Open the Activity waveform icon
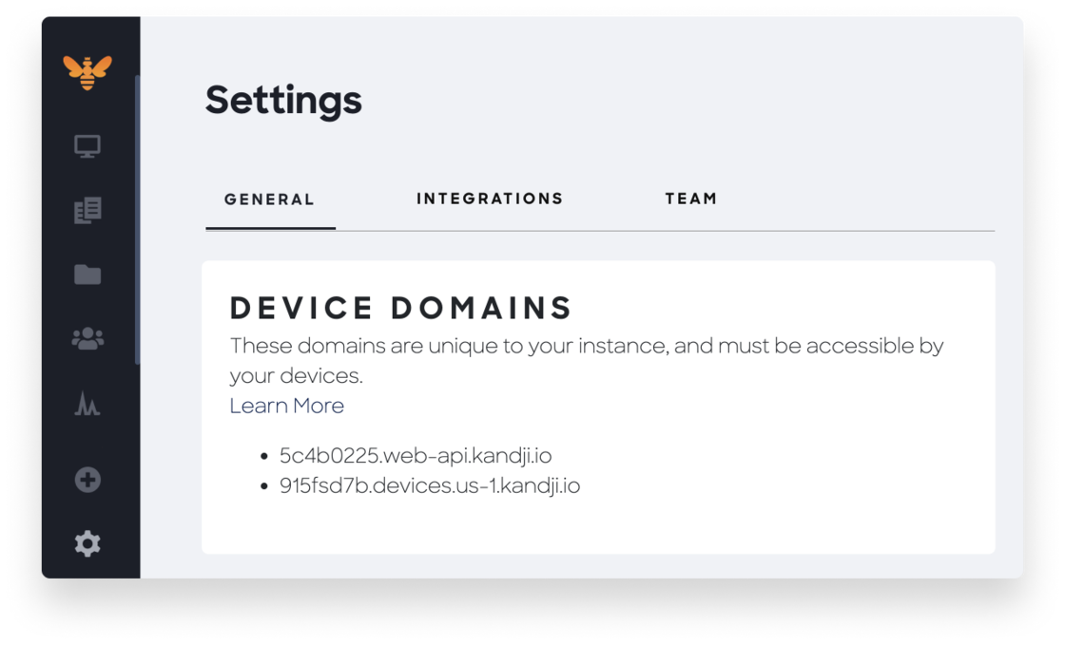The height and width of the screenshot is (645, 1065). click(87, 406)
